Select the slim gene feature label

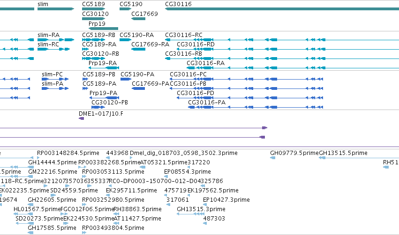coord(43,4)
